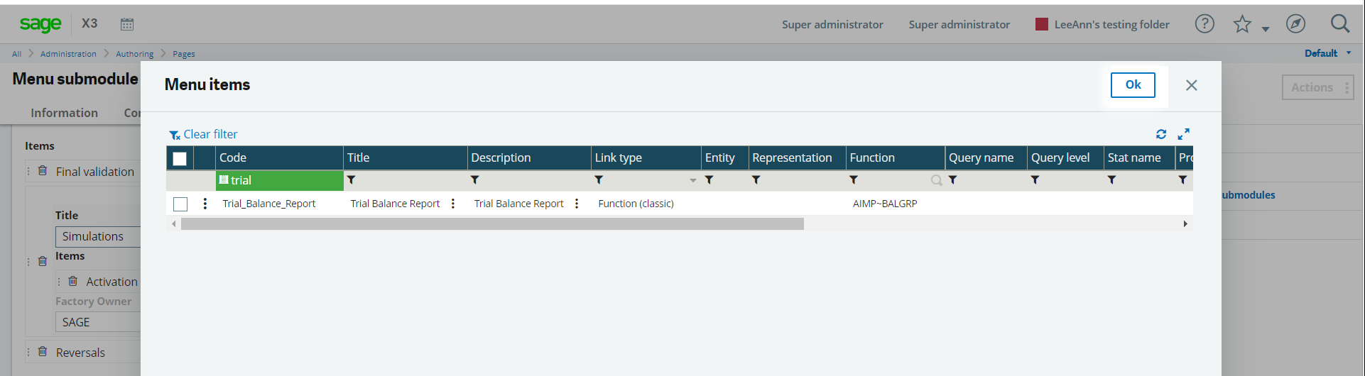
Task: Open the compass navigation icon
Action: (1295, 24)
